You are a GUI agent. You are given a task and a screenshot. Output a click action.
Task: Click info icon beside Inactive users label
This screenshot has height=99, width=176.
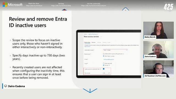[x=100, y=69]
